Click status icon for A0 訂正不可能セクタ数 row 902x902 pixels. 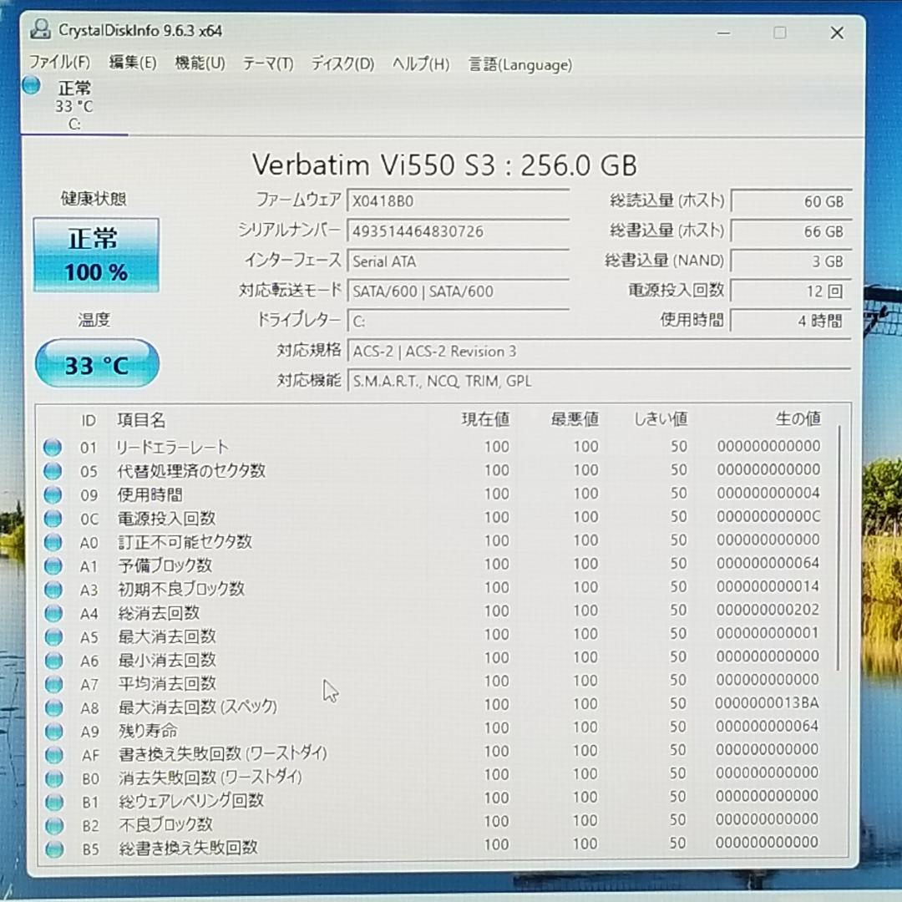pyautogui.click(x=53, y=542)
